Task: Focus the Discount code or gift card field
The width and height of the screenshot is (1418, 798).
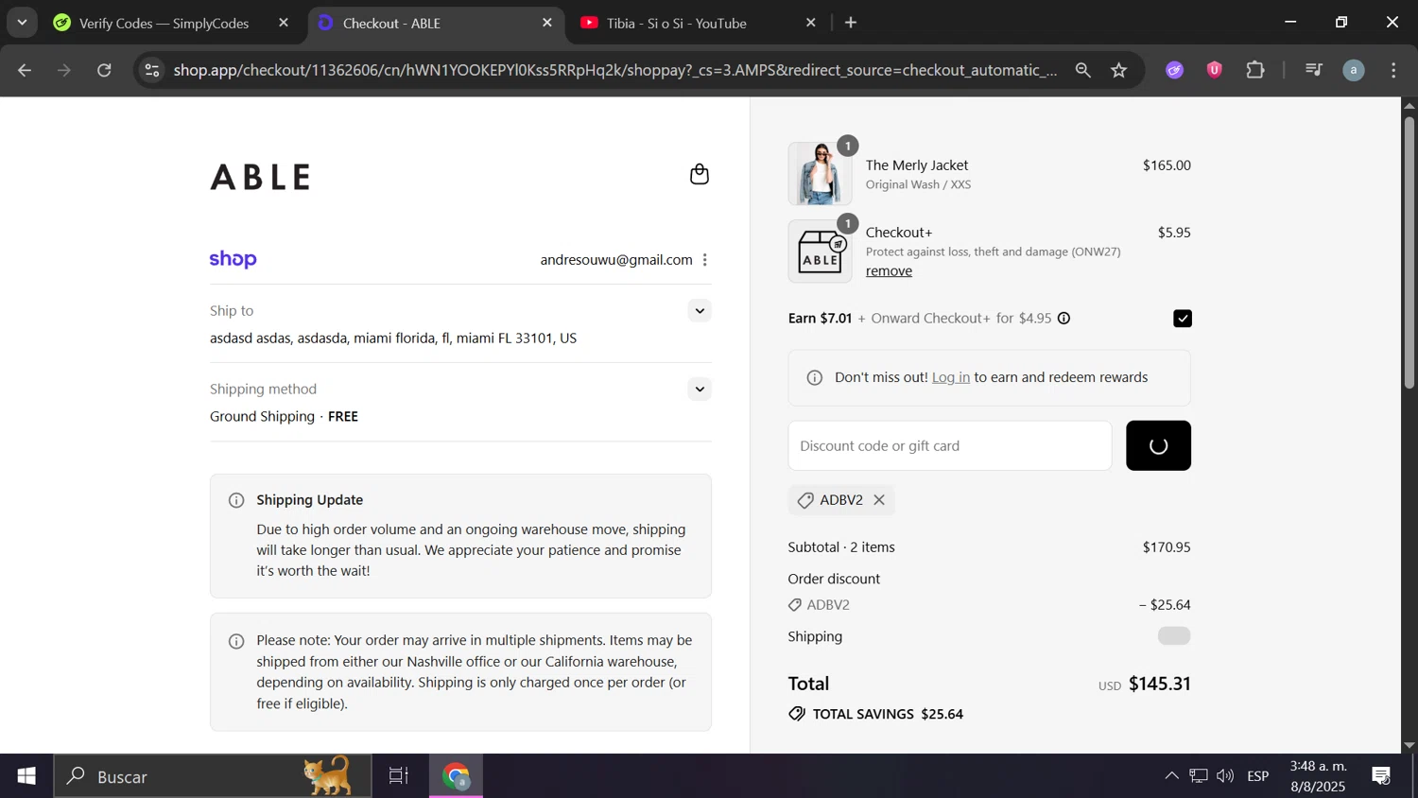Action: pos(950,445)
